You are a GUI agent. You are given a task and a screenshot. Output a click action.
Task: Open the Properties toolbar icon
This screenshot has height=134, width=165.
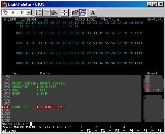coord(75,13)
